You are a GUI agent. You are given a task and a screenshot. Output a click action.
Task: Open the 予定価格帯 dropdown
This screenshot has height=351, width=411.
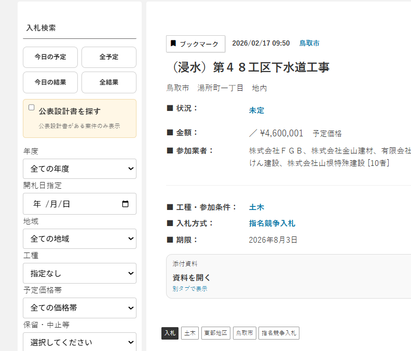pos(79,308)
